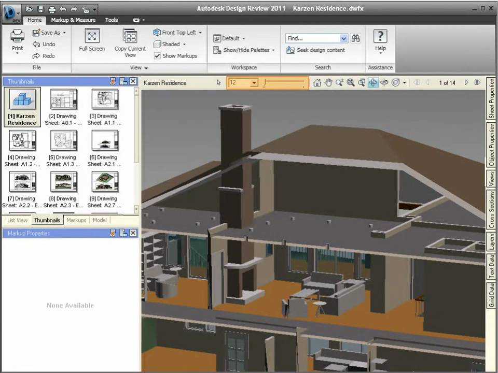Select the Zoom tool icon
The width and height of the screenshot is (498, 373).
tap(339, 83)
